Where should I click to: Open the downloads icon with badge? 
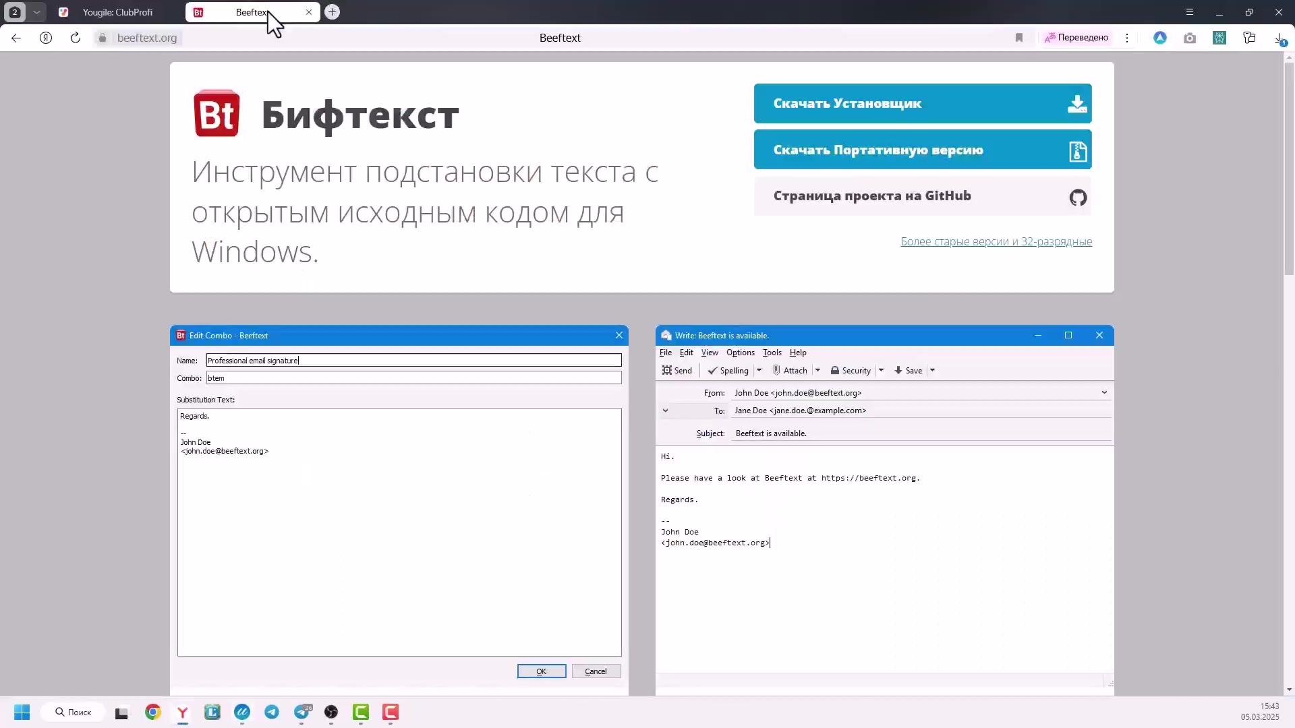pyautogui.click(x=1279, y=38)
